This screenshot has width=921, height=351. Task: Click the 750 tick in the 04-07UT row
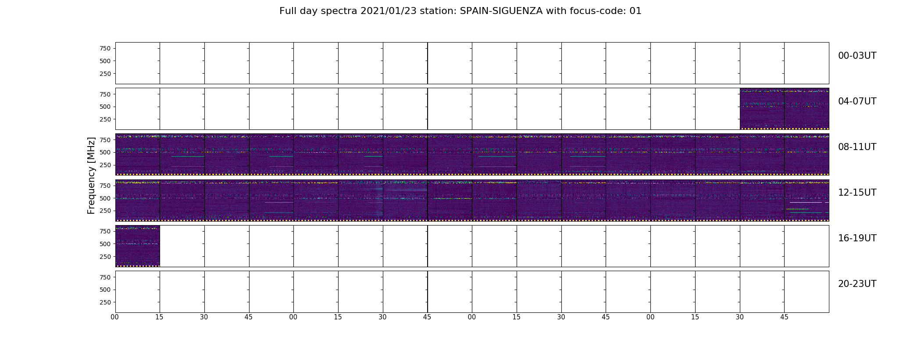pyautogui.click(x=105, y=94)
